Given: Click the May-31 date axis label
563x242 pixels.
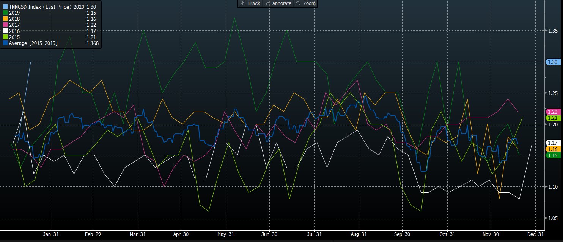Looking at the screenshot, I should 226,234.
